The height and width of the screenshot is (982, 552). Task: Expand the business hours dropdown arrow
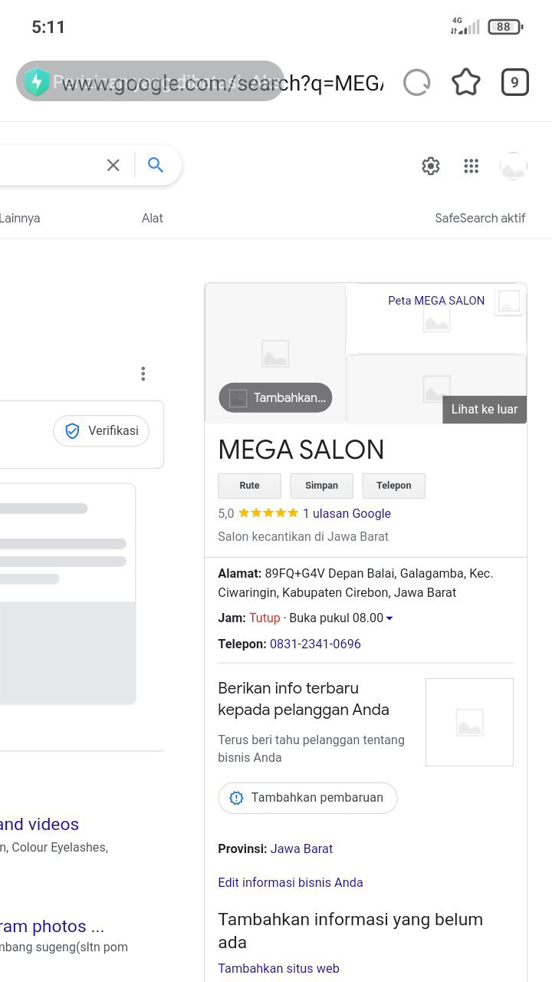tap(389, 618)
